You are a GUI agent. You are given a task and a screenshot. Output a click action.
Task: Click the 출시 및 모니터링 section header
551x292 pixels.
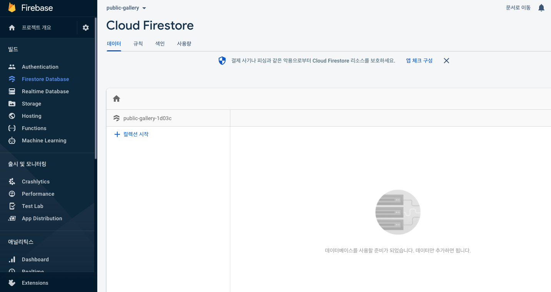click(x=27, y=164)
